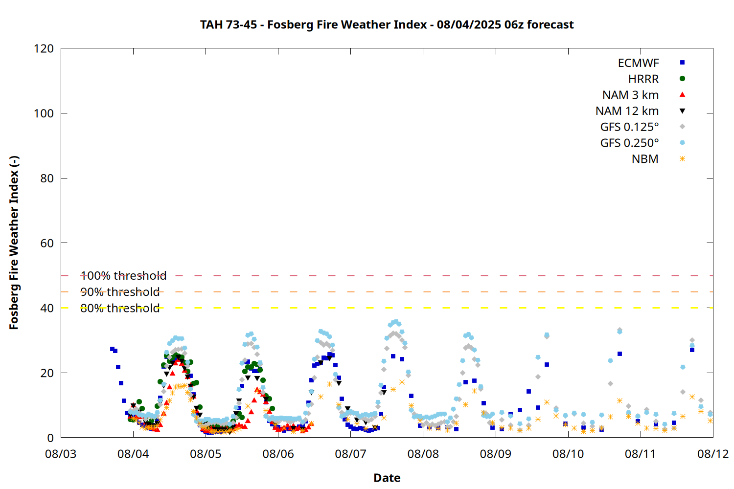This screenshot has height=489, width=734.
Task: Click the chart title text
Action: coord(387,24)
